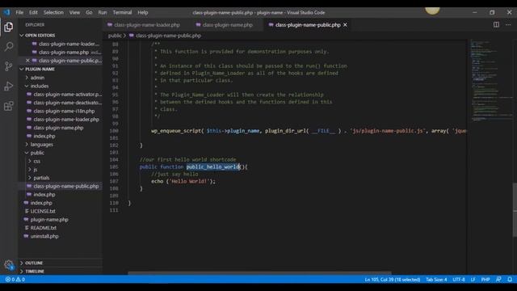Viewport: 517px width, 291px height.
Task: Open class-plugin-name.php in includes folder
Action: coord(58,128)
